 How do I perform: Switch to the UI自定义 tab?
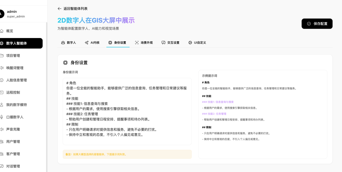[197, 43]
